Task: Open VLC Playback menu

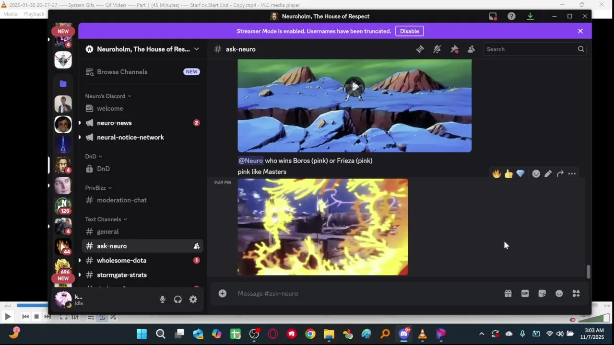Action: pyautogui.click(x=34, y=14)
